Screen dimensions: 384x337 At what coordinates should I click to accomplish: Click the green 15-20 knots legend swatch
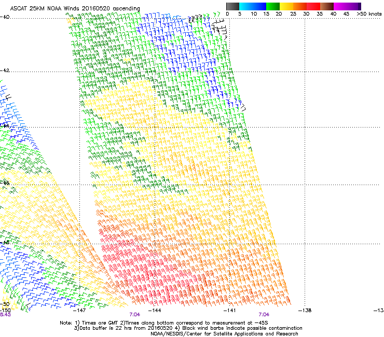(x=273, y=6)
